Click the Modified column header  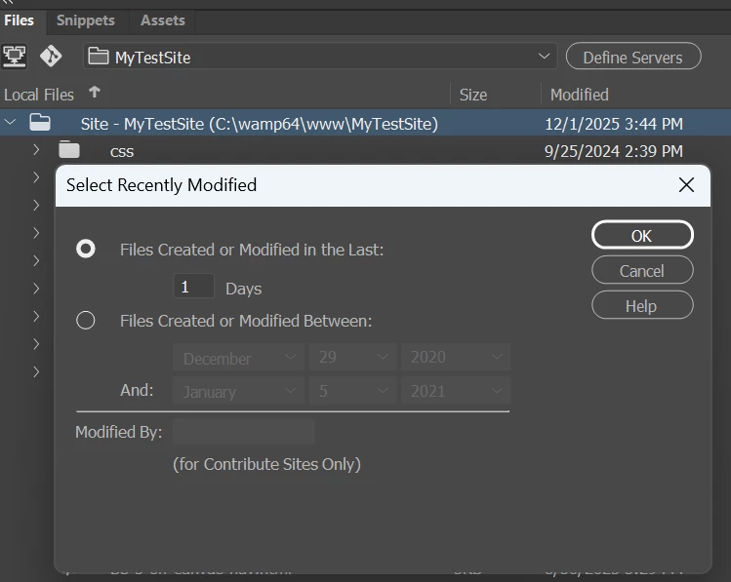[x=579, y=95]
